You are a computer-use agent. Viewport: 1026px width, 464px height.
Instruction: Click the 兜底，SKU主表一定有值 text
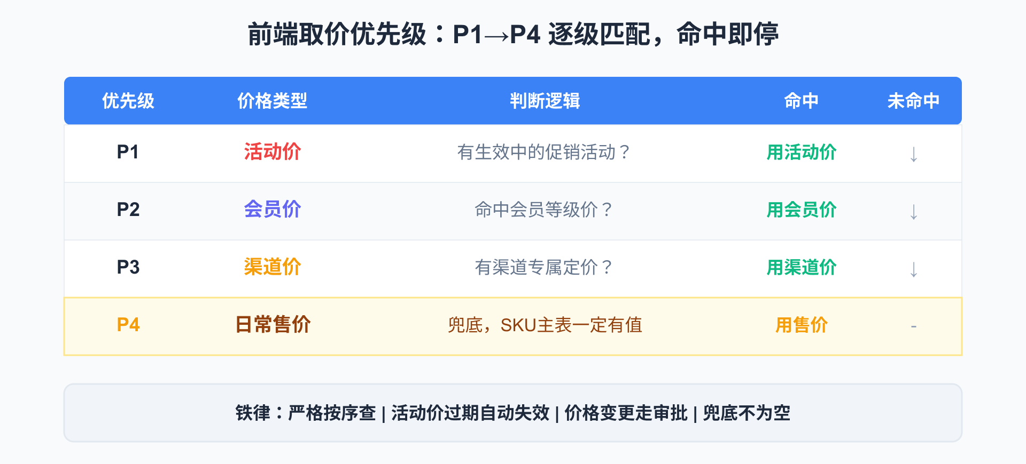545,325
